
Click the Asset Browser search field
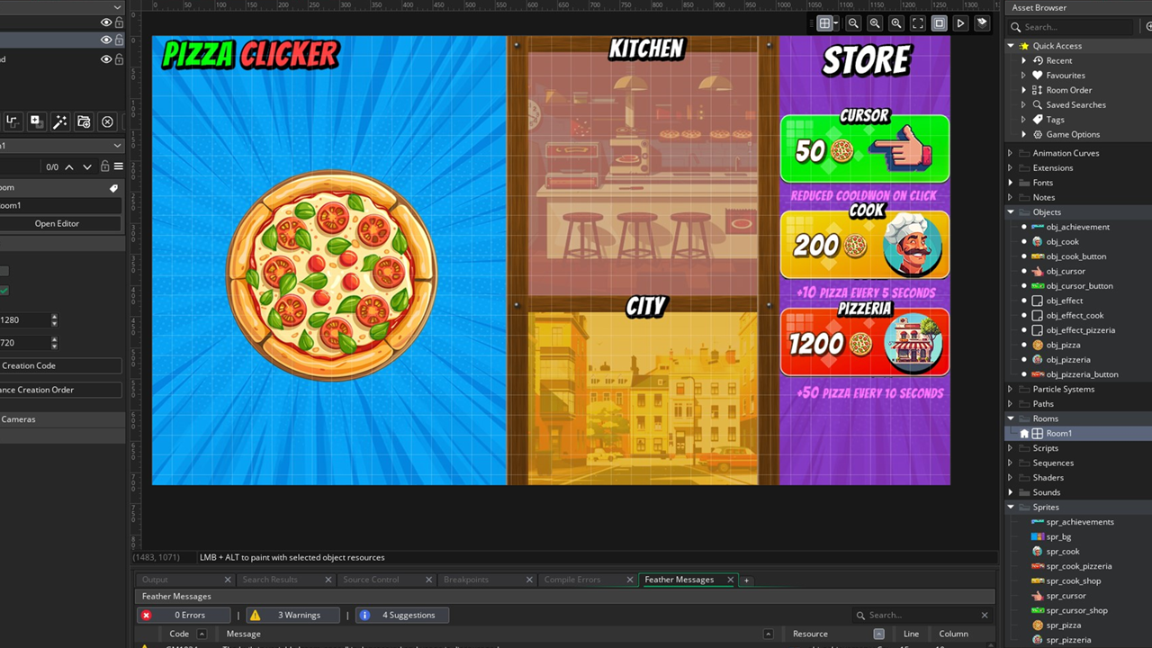1071,27
